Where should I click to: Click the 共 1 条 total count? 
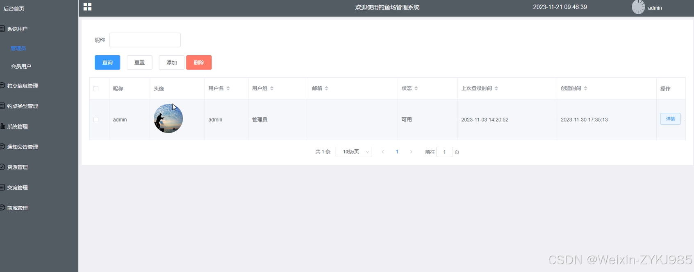tap(323, 152)
